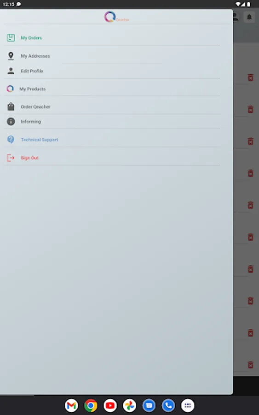This screenshot has height=415, width=259.
Task: Delete the last item with trash icon
Action: [x=251, y=365]
